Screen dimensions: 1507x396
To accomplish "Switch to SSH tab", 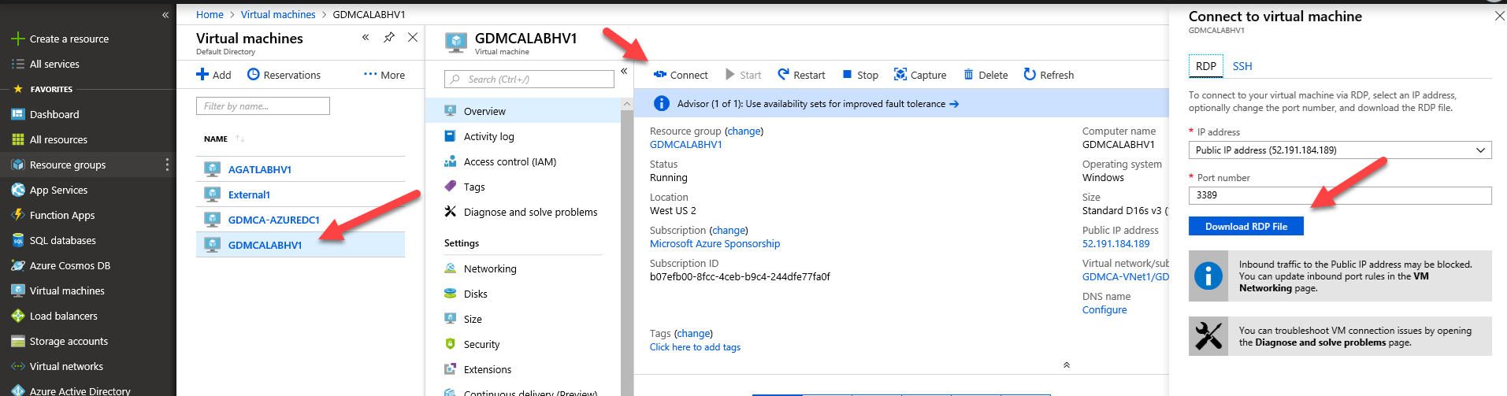I will point(1242,66).
